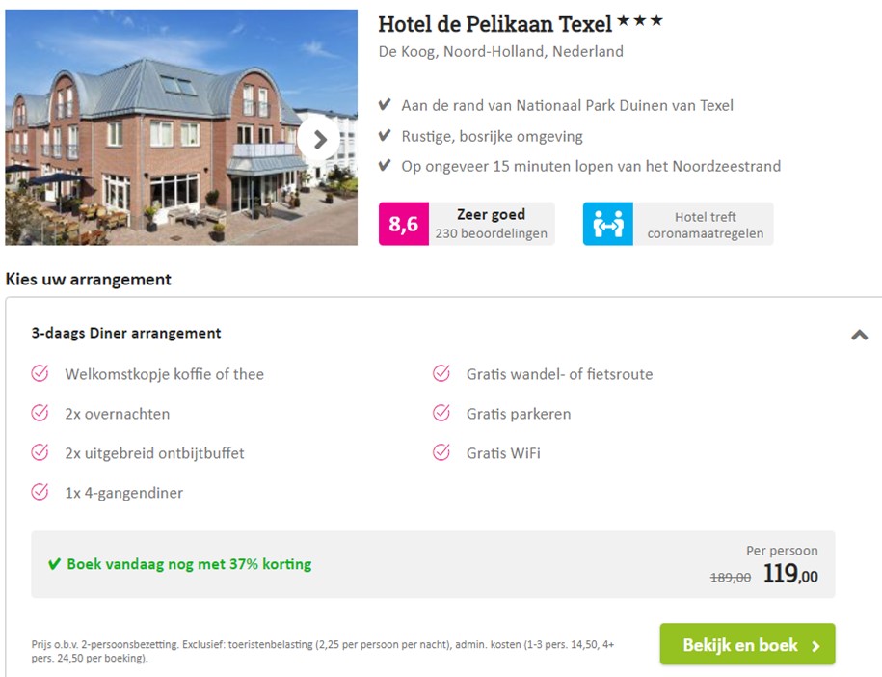Click the next photo arrow on the hotel image
The image size is (882, 677).
click(320, 138)
